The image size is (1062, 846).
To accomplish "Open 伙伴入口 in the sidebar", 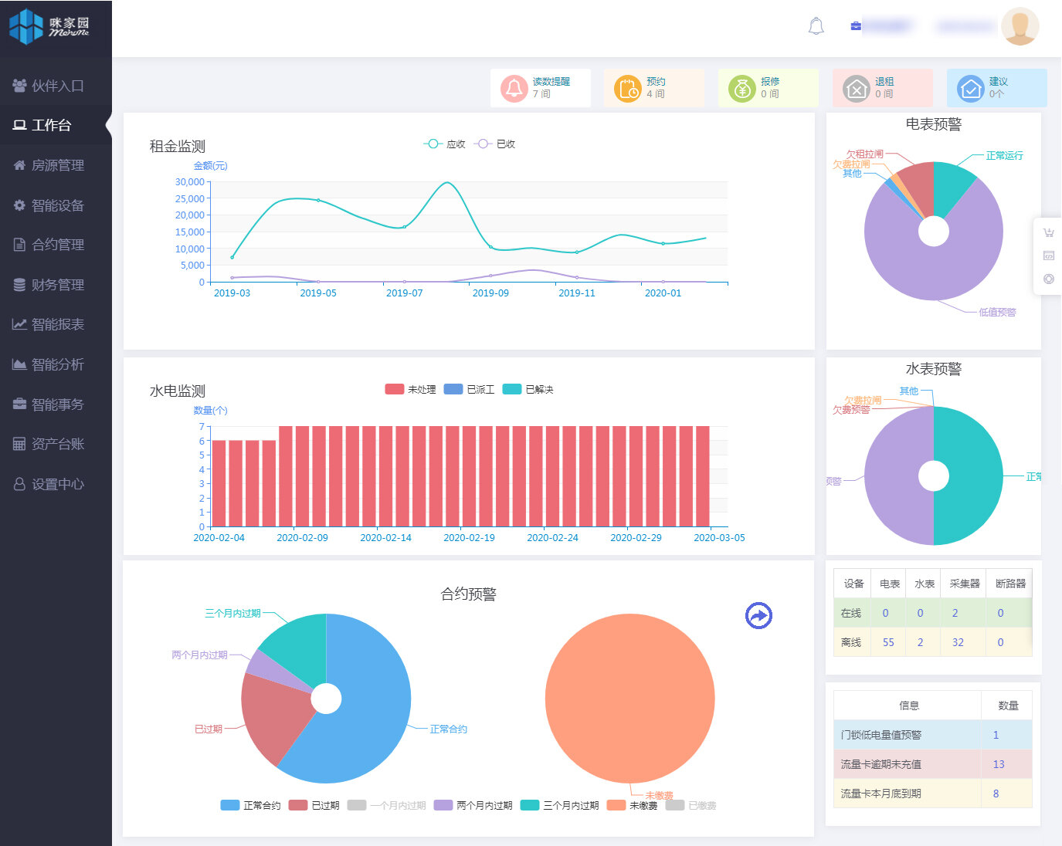I will click(56, 86).
